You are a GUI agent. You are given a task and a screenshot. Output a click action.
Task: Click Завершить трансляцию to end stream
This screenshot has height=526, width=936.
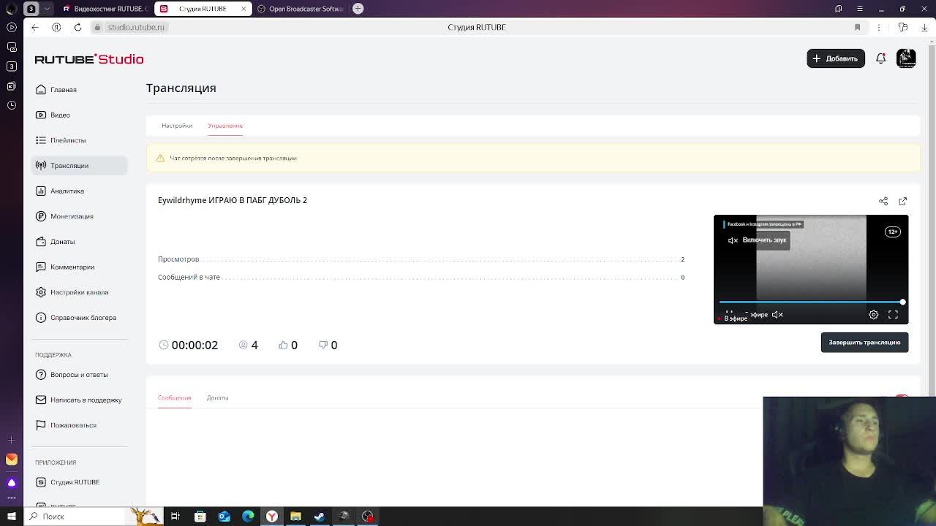(x=864, y=343)
